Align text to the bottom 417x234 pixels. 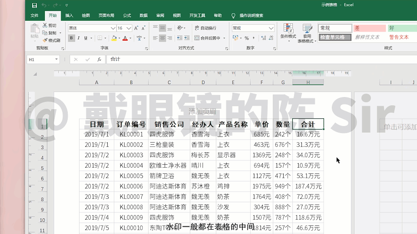click(x=170, y=28)
